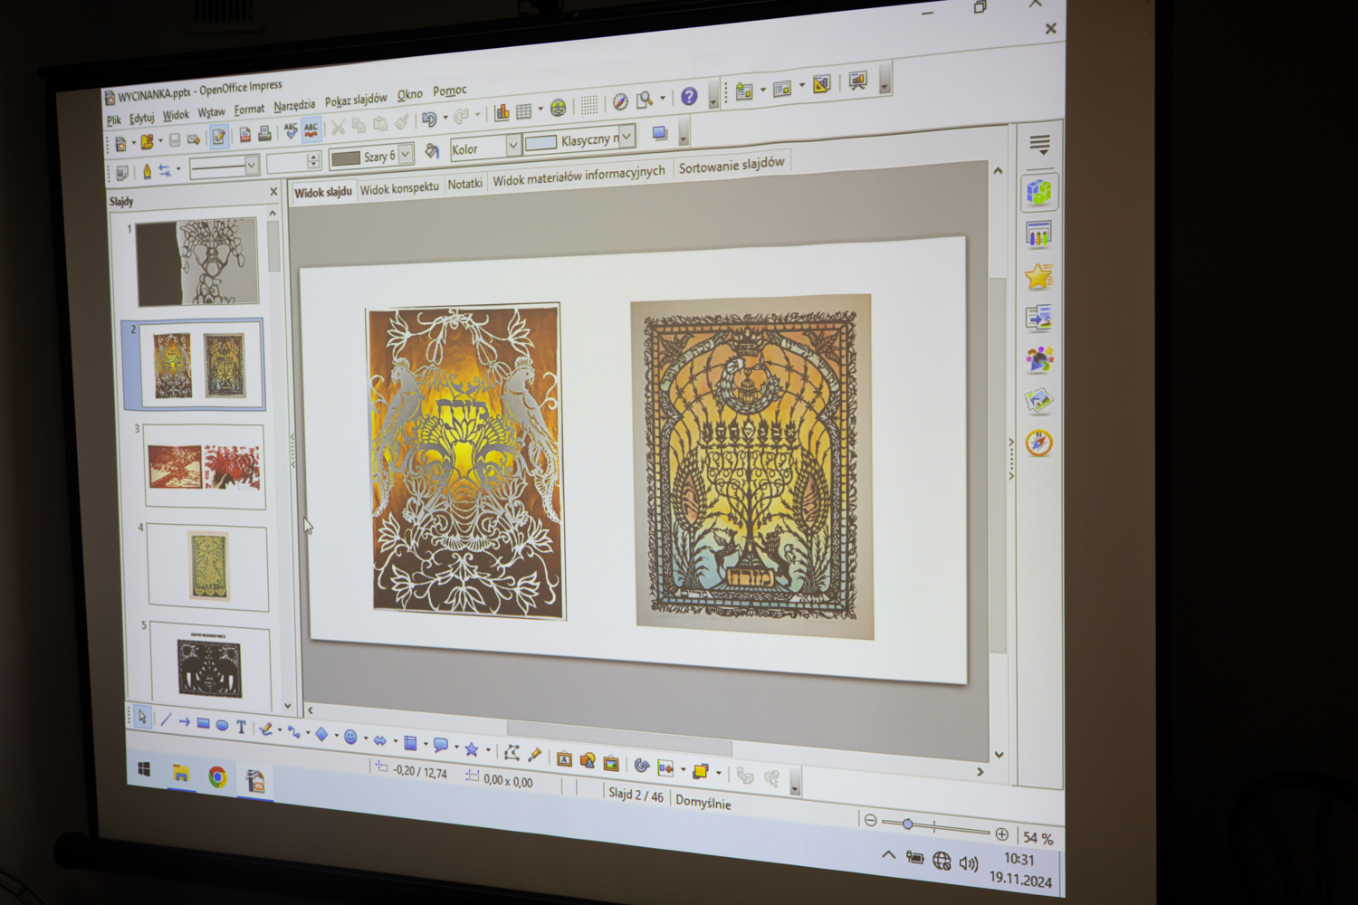This screenshot has height=905, width=1358.
Task: Export directly as PDF icon
Action: [244, 136]
